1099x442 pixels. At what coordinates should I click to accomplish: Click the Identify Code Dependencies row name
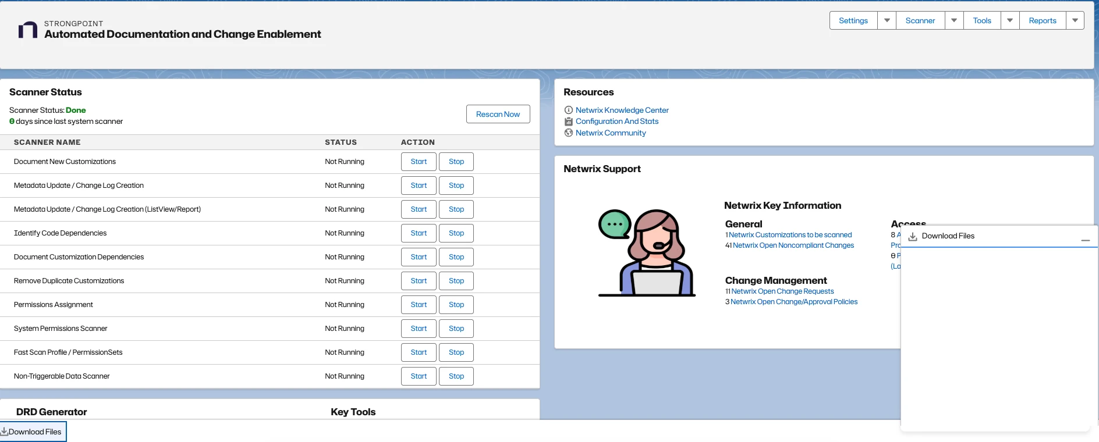(x=61, y=233)
